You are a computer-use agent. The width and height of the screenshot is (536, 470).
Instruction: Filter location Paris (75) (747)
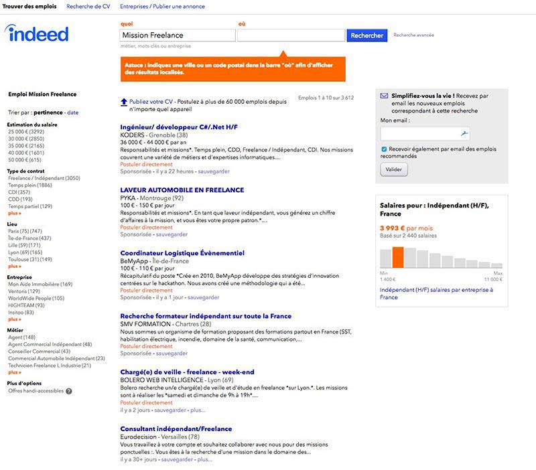[x=25, y=231]
